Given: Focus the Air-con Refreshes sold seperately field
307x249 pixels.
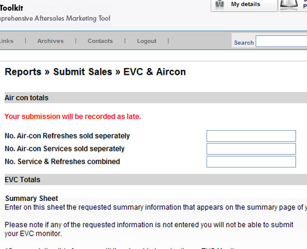Looking at the screenshot, I should pyautogui.click(x=251, y=136).
